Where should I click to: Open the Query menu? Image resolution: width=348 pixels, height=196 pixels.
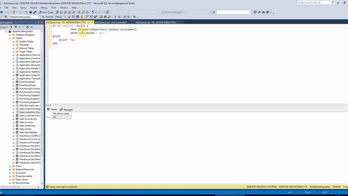point(23,8)
